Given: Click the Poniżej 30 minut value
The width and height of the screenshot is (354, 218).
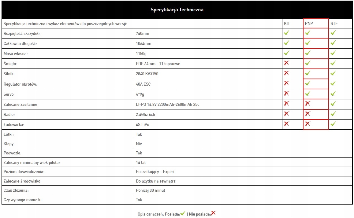Looking at the screenshot, I should click(x=151, y=190).
